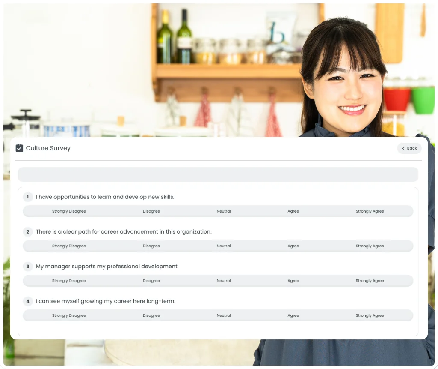The image size is (438, 369).
Task: Pick Neutral for the learning skills question
Action: click(x=224, y=211)
